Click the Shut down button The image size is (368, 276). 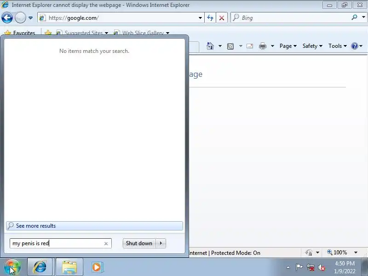click(139, 243)
